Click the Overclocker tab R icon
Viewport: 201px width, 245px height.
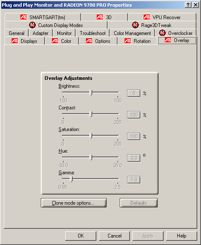[162, 33]
